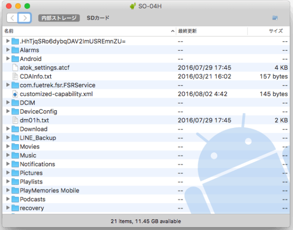Click the recovery folder icon

pyautogui.click(x=15, y=208)
